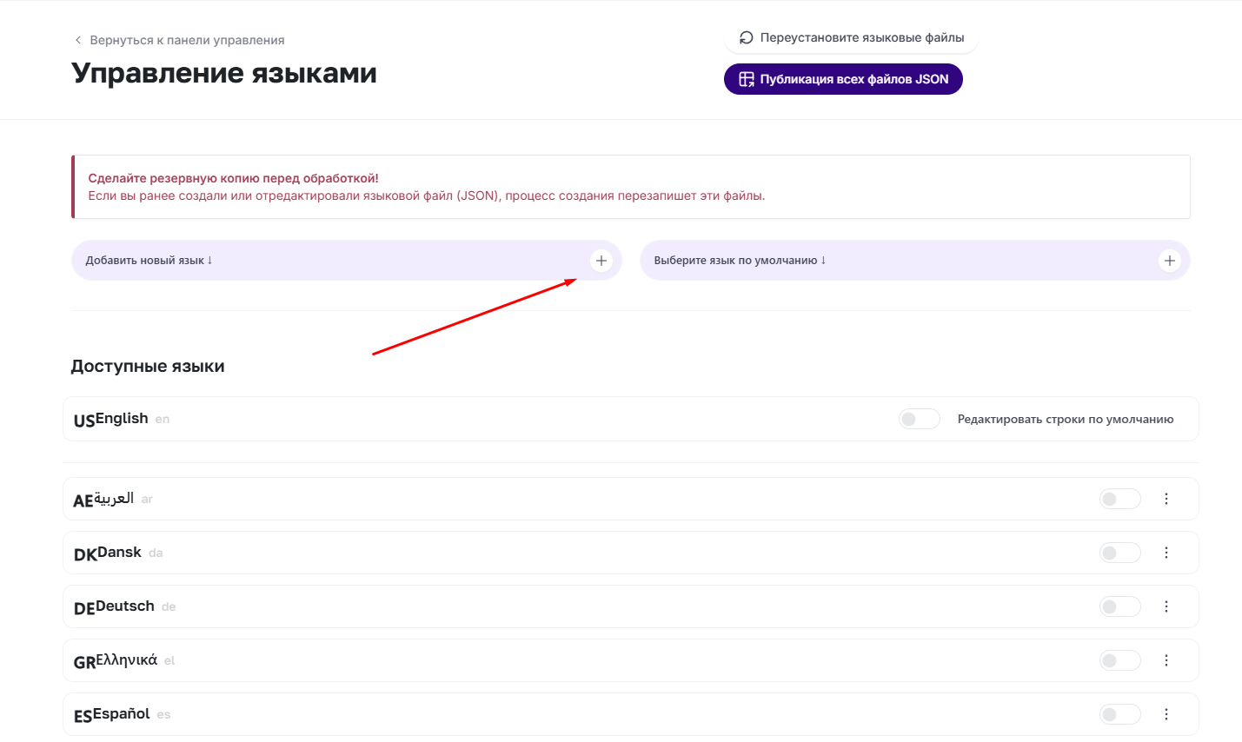Open three-dot menu for Arabic language row

(x=1166, y=499)
